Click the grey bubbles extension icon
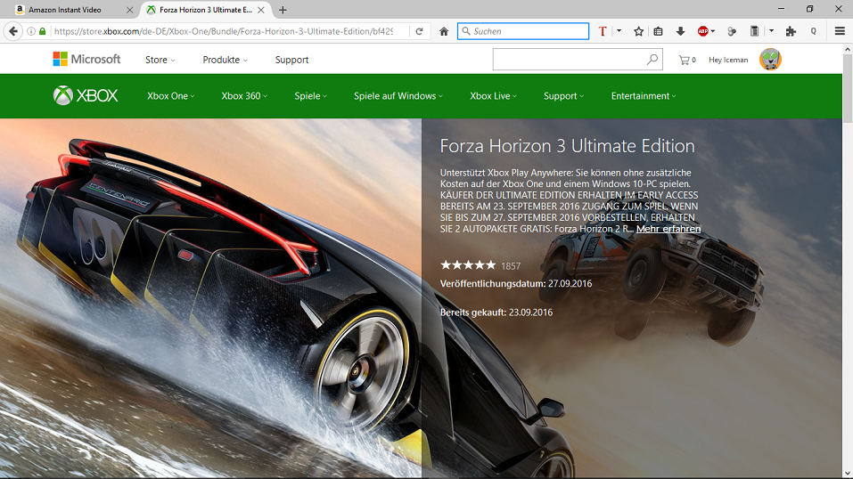The width and height of the screenshot is (853, 479). tap(733, 31)
